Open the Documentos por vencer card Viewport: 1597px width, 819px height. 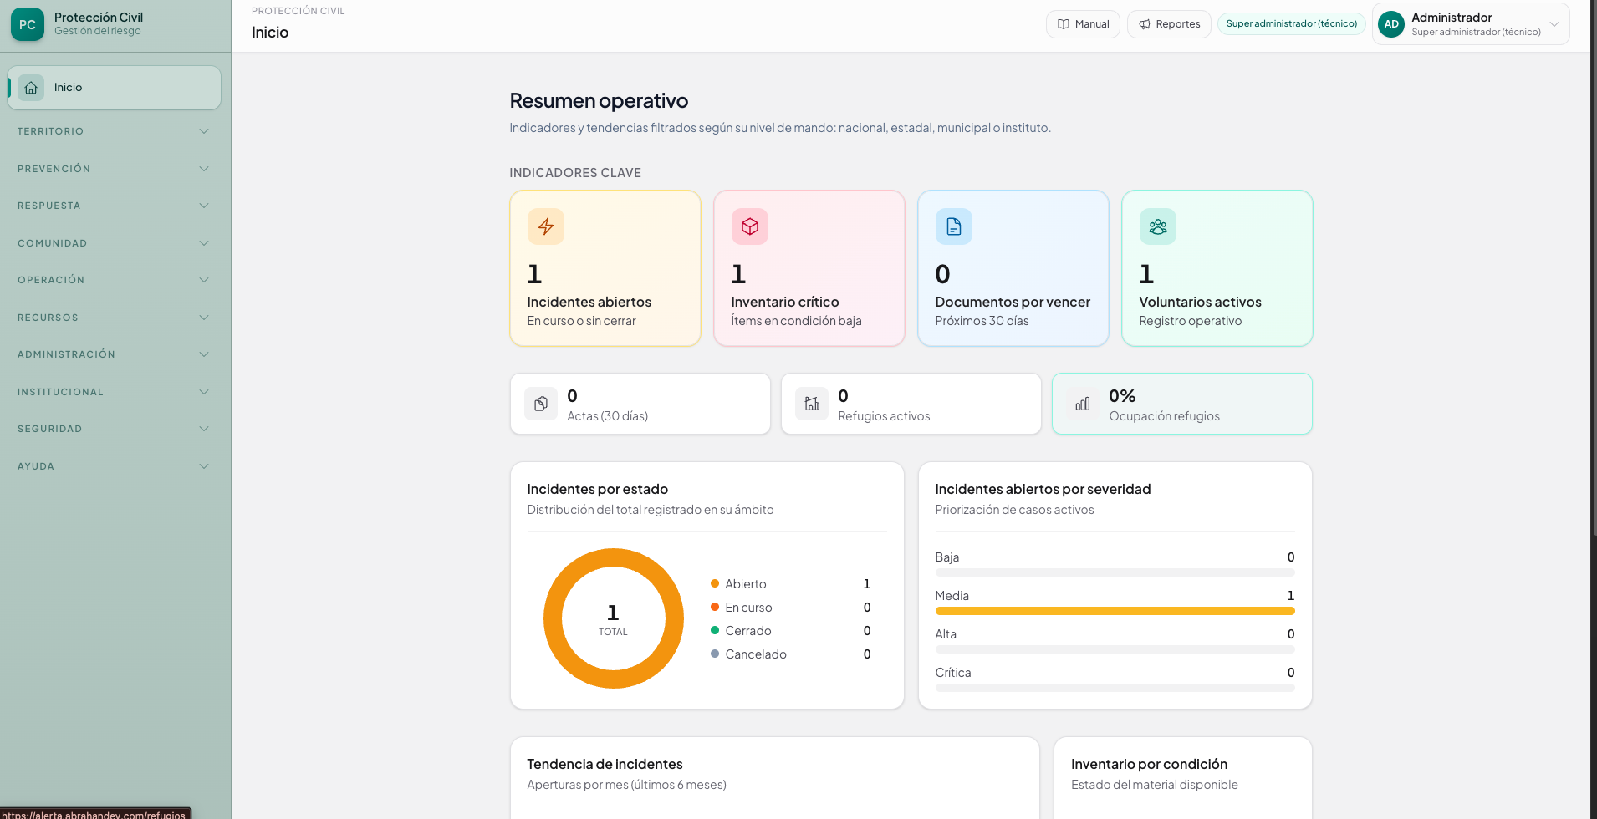[1013, 268]
